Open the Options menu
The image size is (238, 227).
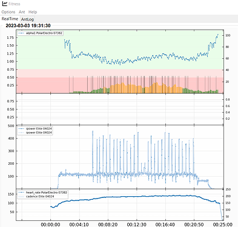coord(8,12)
